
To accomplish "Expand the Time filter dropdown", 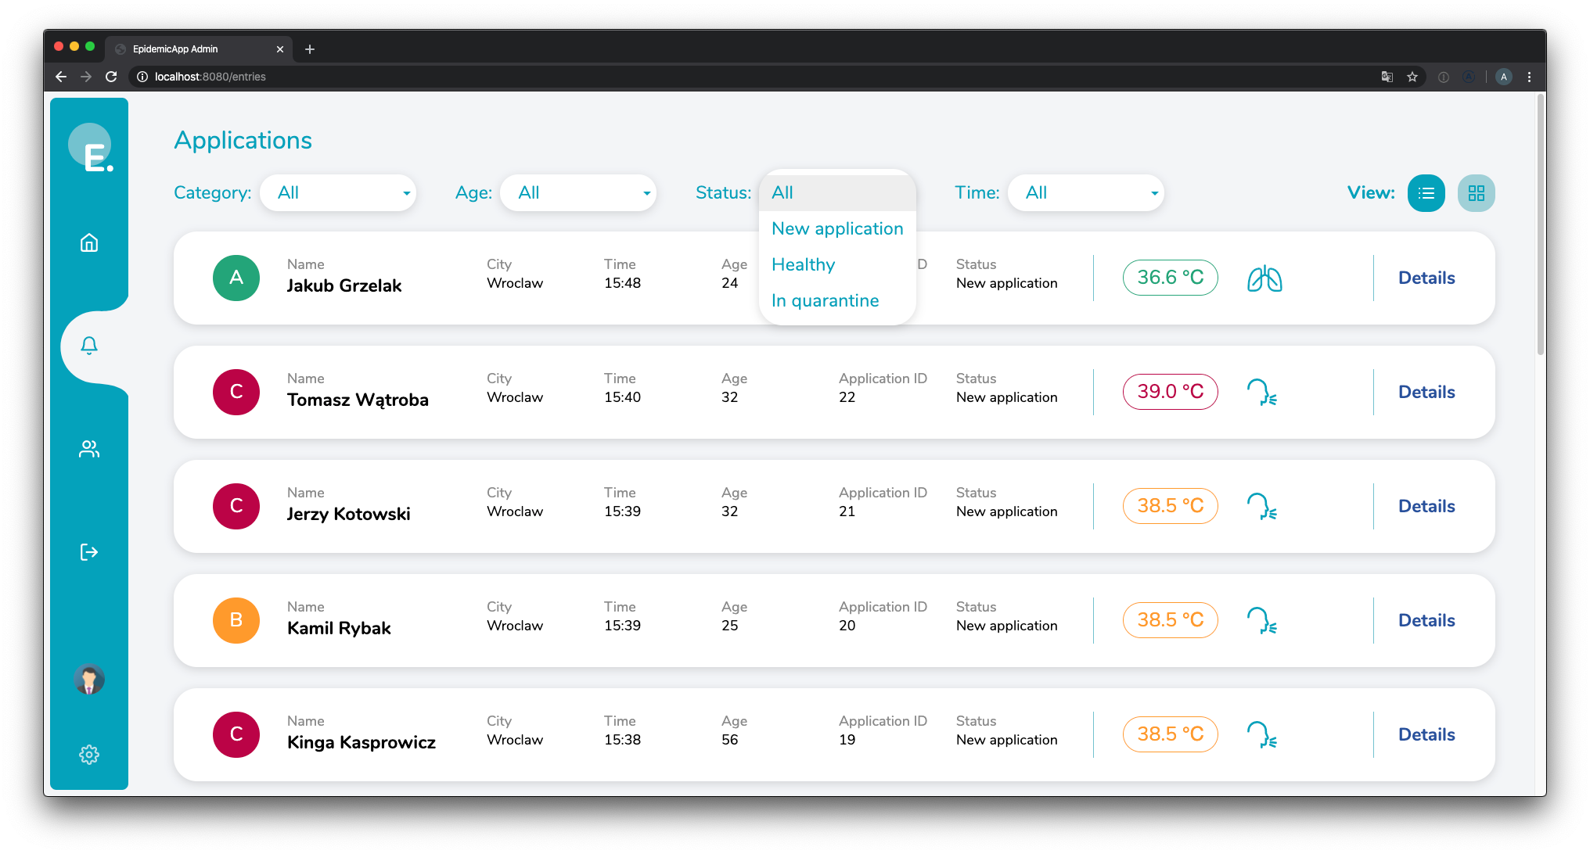I will (1086, 193).
